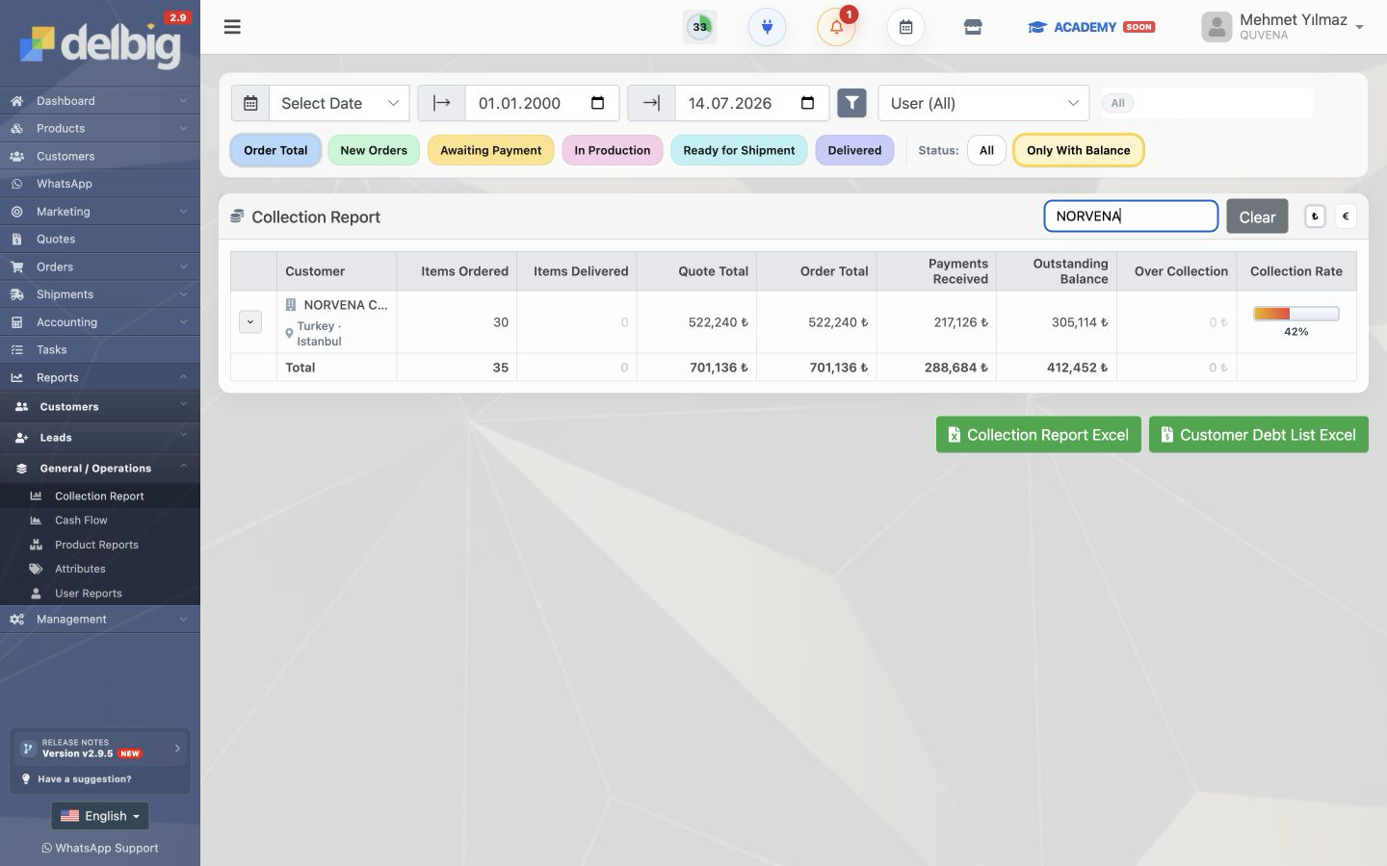Screen dimensions: 1387x866
Task: Expand the NORVENA customer row
Action: (250, 322)
